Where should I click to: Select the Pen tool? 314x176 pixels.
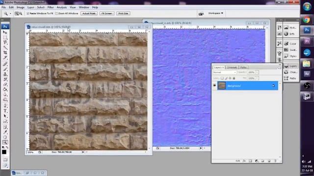pos(5,106)
